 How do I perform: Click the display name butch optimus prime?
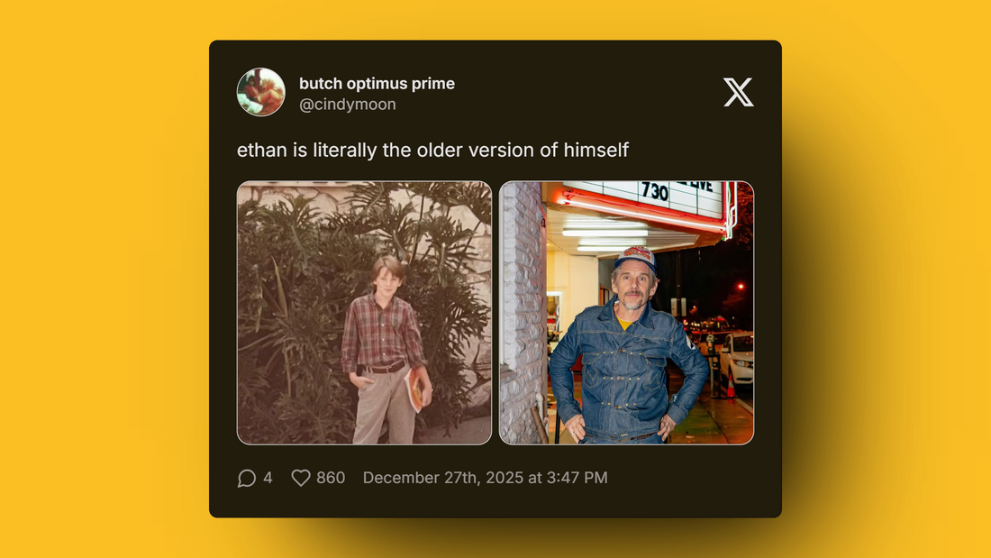(x=377, y=84)
